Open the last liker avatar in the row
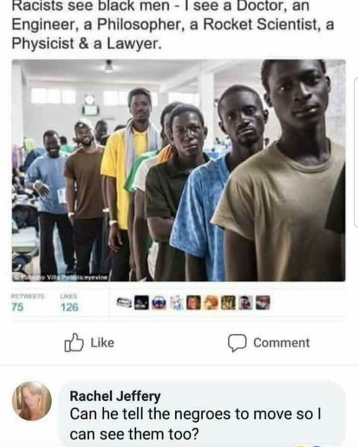The image size is (358, 447). (263, 303)
